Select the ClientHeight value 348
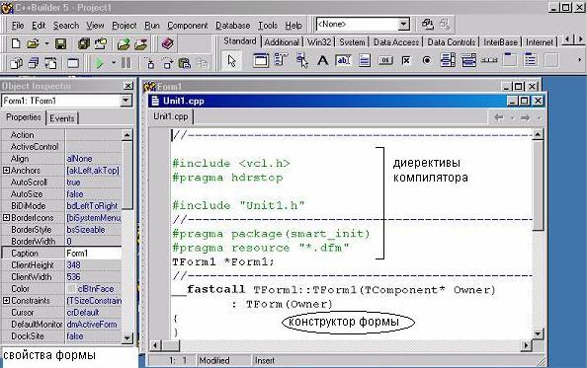 [x=73, y=264]
